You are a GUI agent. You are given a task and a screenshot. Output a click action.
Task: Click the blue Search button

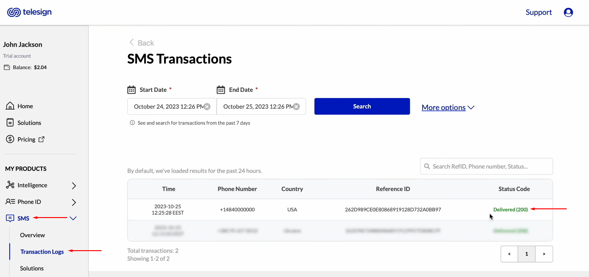(362, 106)
